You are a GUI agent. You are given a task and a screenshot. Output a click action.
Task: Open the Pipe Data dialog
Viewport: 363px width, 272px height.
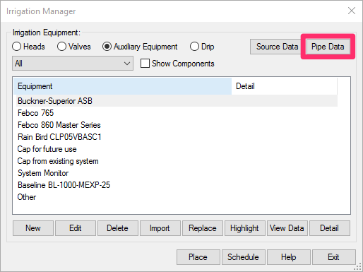point(328,47)
